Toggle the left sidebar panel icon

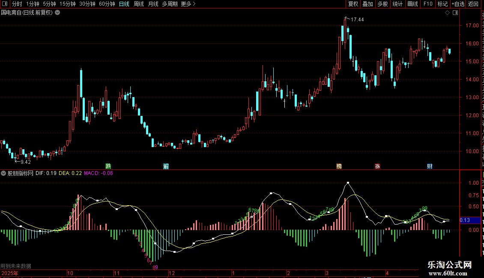pos(5,4)
